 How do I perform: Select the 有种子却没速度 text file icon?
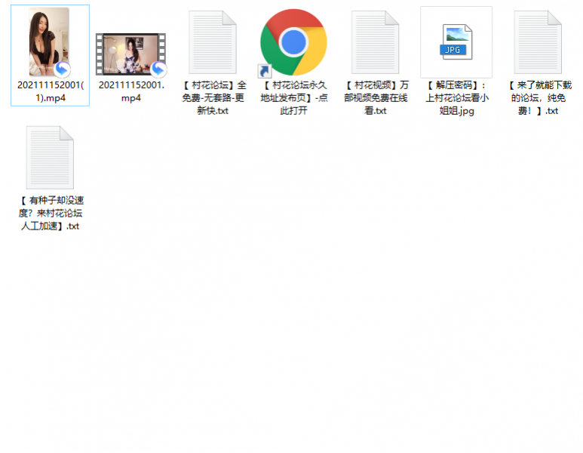[x=50, y=157]
